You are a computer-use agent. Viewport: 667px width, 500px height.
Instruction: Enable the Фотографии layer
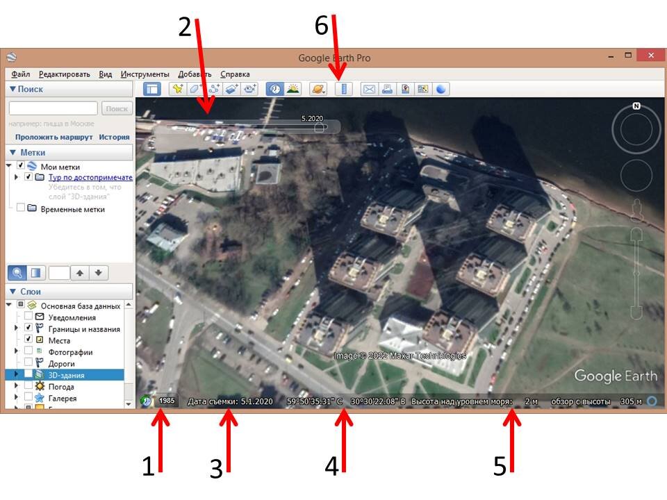pos(28,350)
